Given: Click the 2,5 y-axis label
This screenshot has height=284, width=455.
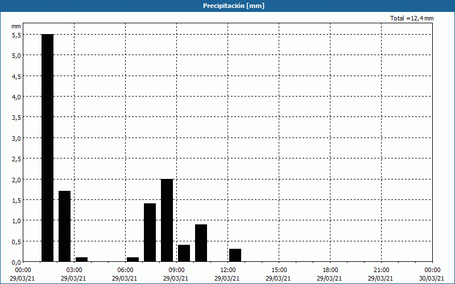Looking at the screenshot, I should point(16,159).
